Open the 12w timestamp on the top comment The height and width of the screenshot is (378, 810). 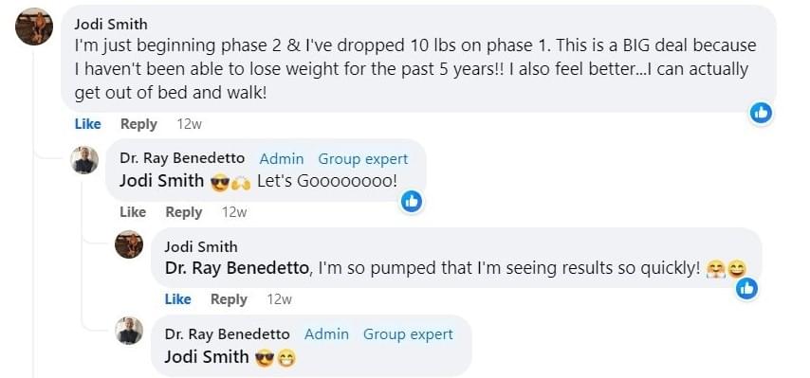(189, 124)
